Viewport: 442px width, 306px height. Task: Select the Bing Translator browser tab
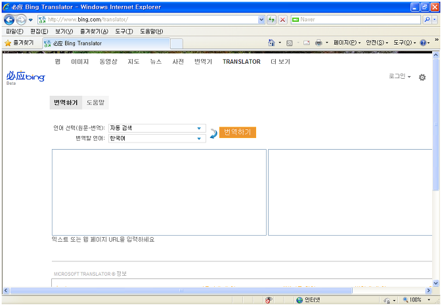[x=106, y=43]
